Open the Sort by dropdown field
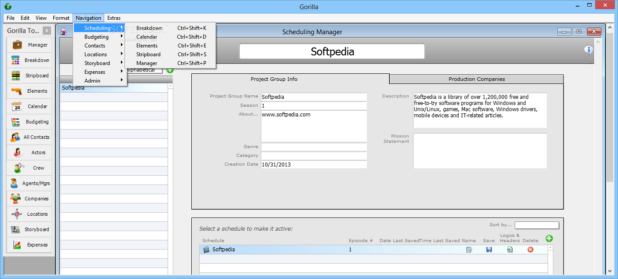 pos(537,225)
